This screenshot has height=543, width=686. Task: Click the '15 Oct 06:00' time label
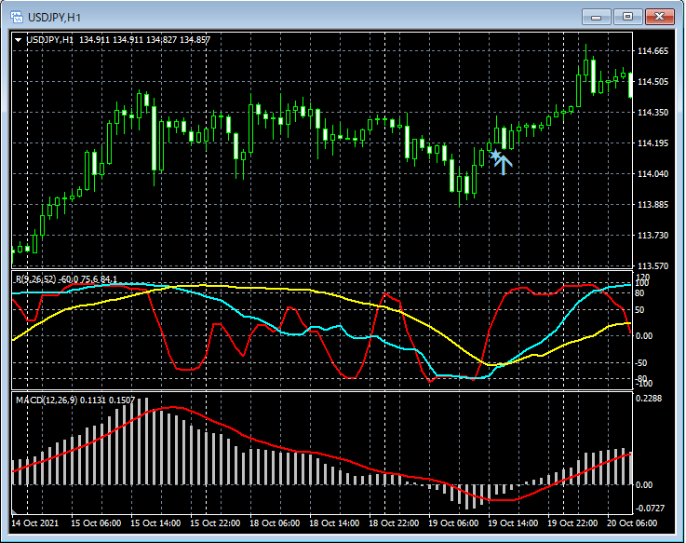(x=96, y=523)
